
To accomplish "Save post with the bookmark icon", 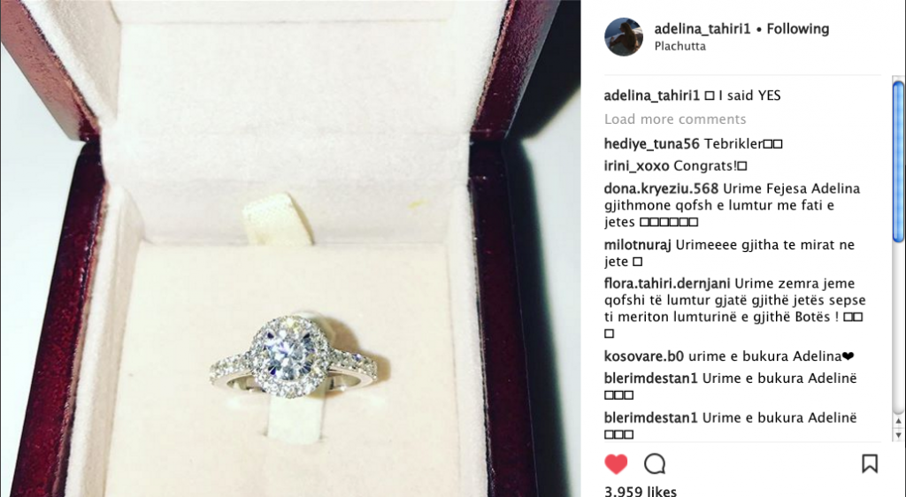I will [x=870, y=463].
